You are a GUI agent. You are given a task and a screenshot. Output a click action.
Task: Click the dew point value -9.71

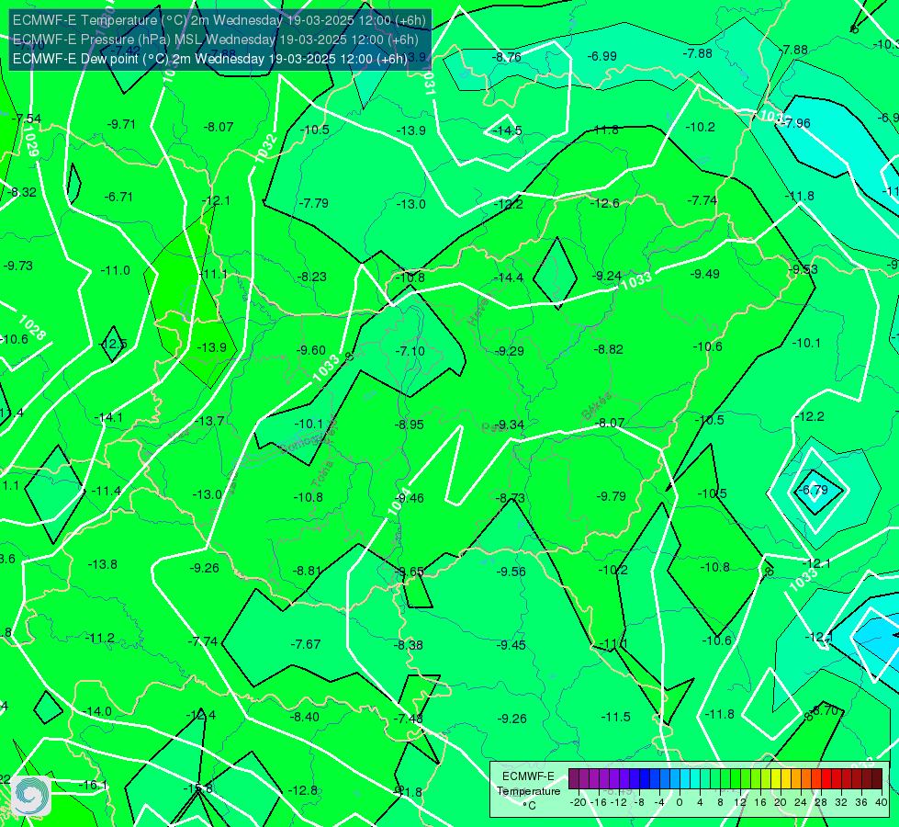pyautogui.click(x=121, y=124)
